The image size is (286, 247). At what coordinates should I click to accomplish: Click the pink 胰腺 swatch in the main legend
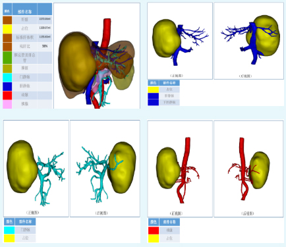tap(7, 104)
